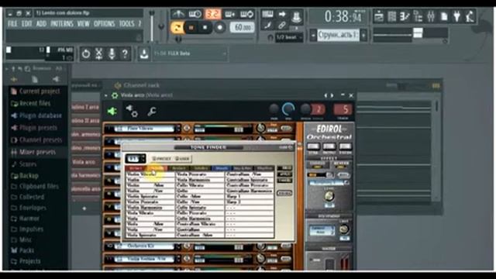Click the last icon right of plug icon

(x=470, y=16)
